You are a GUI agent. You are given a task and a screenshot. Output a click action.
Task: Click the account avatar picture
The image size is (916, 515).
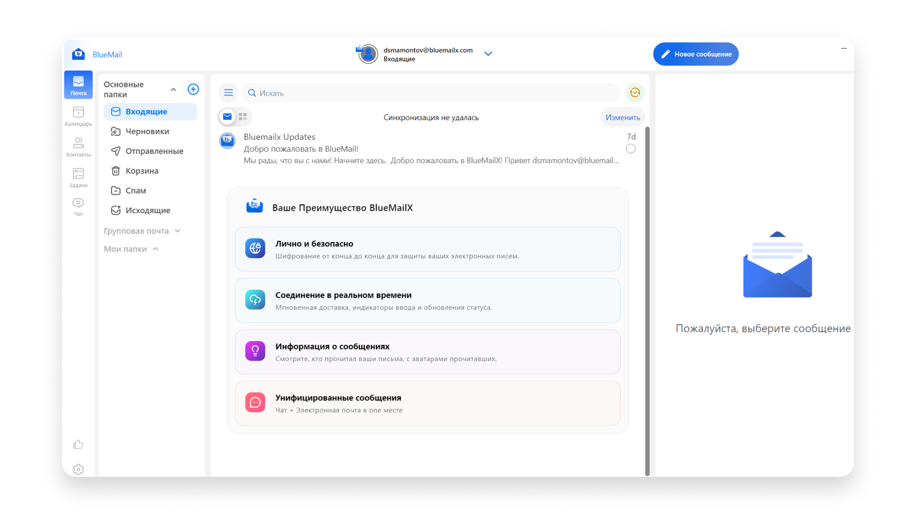[x=367, y=54]
